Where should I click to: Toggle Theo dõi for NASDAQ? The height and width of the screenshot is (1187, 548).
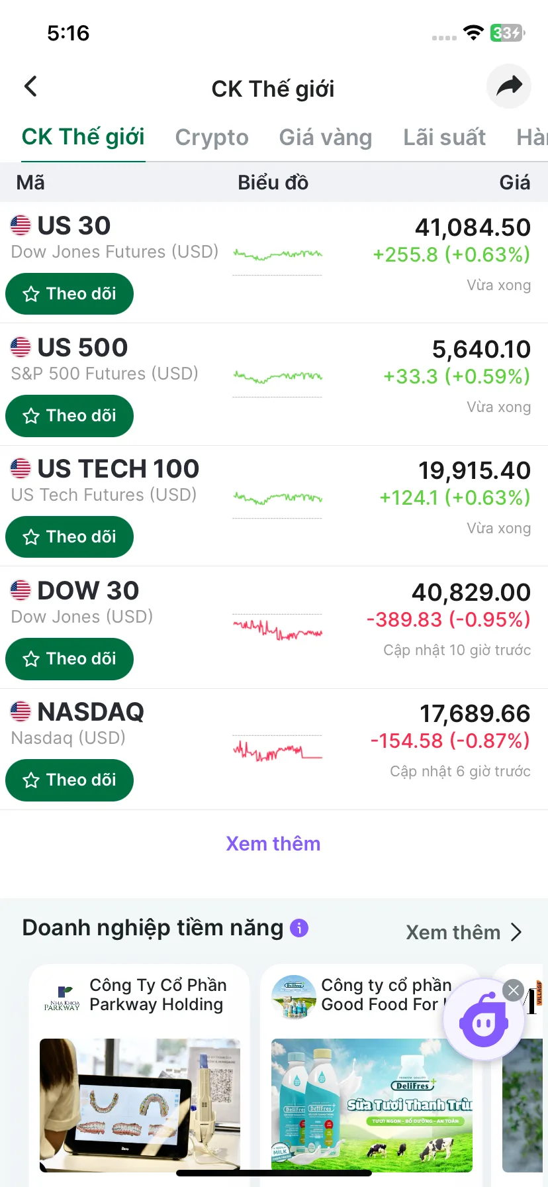[x=69, y=780]
